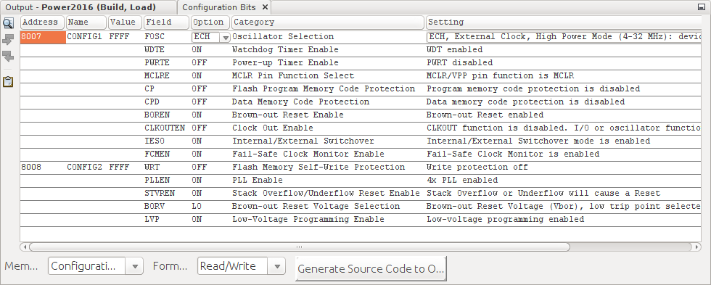Click the FFFF value of CONFIG2
711x285 pixels.
click(119, 168)
